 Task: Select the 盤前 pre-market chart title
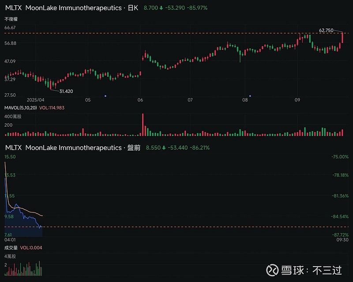click(x=134, y=148)
